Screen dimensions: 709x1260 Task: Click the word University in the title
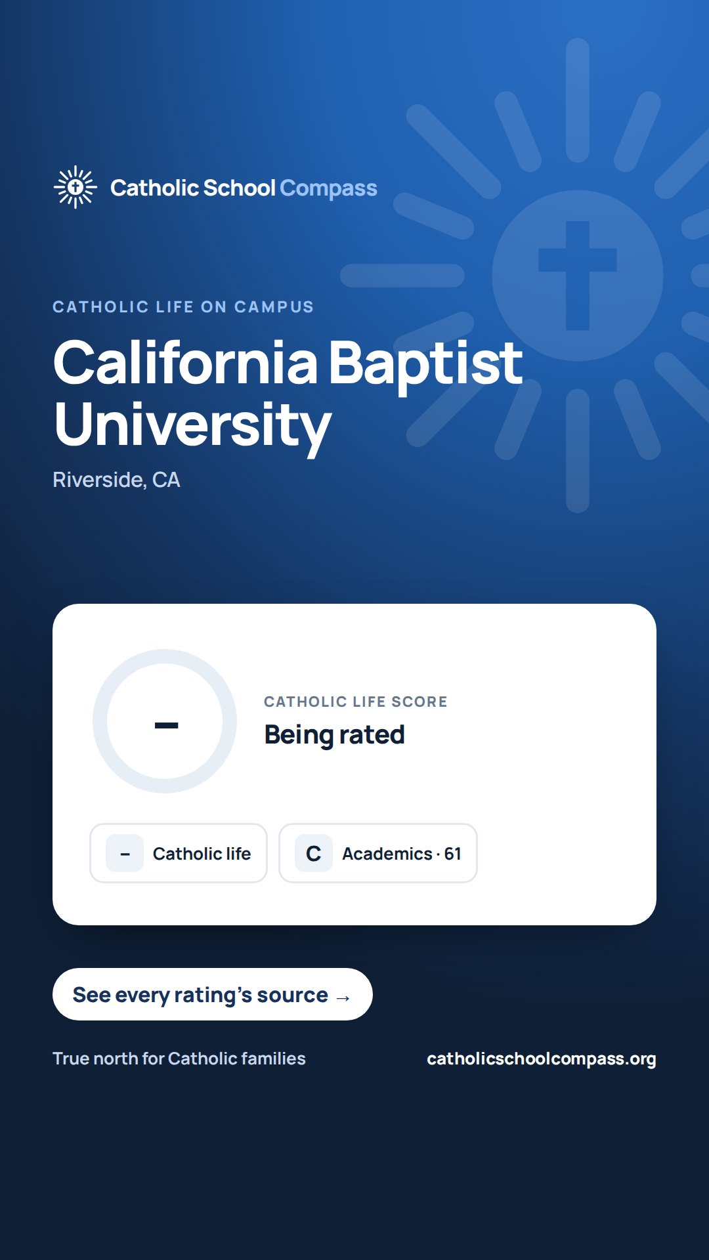192,427
